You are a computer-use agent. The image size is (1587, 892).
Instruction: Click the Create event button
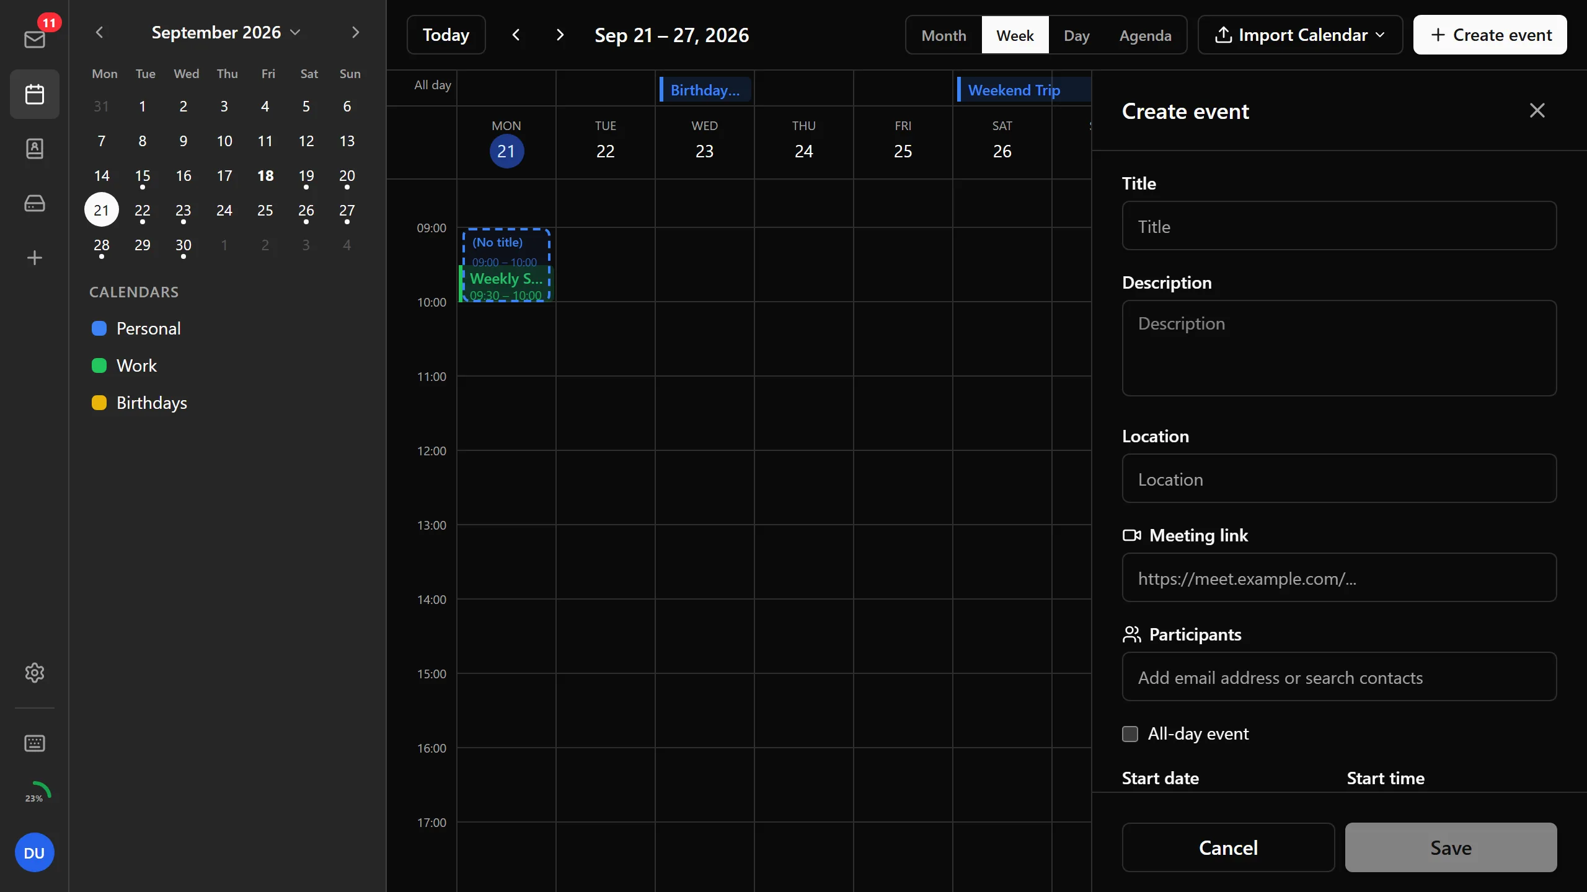click(1490, 35)
